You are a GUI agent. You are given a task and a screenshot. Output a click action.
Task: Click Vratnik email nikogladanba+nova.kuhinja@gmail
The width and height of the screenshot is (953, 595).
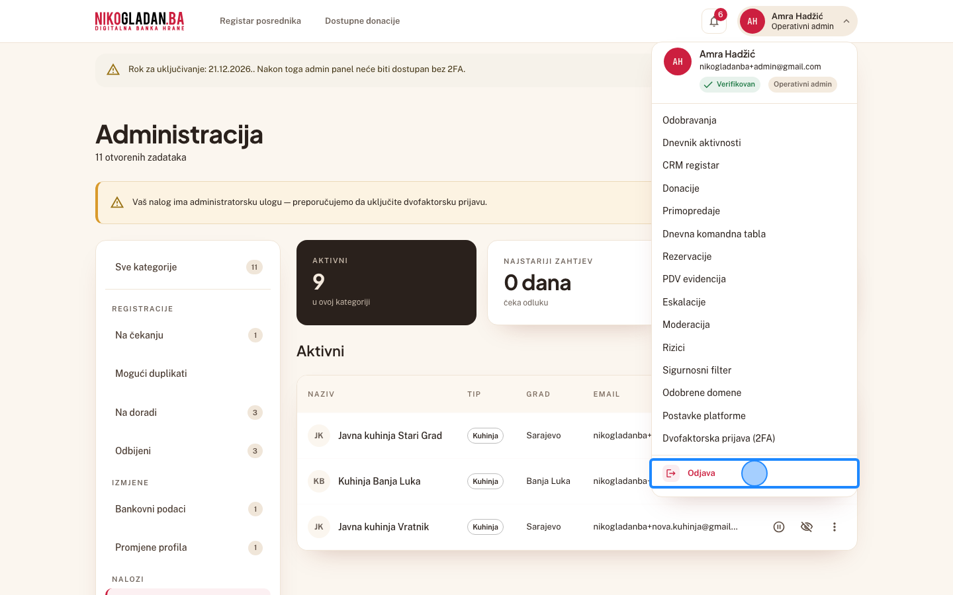point(665,527)
